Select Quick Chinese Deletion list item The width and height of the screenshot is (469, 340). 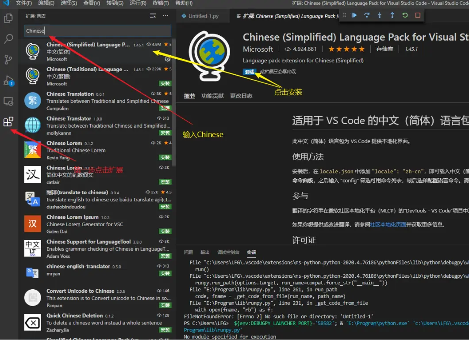(96, 322)
